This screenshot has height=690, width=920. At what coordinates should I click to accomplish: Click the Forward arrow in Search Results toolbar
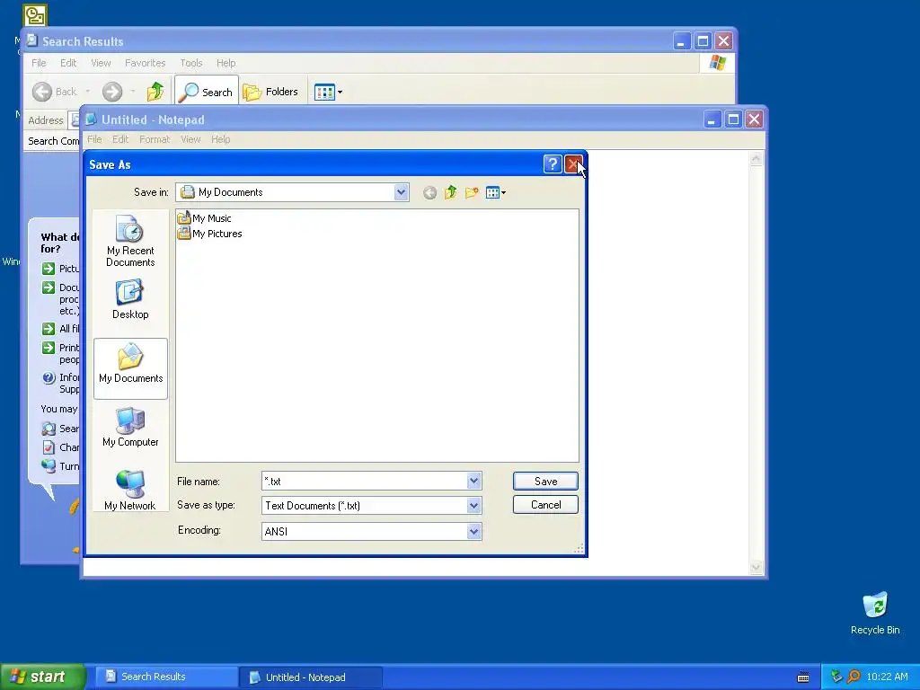[x=112, y=92]
